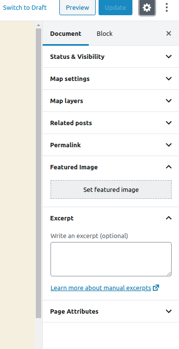The height and width of the screenshot is (349, 179).
Task: Expand the Related posts section
Action: [111, 123]
